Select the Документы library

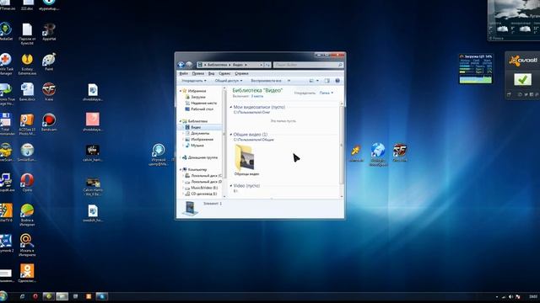pyautogui.click(x=197, y=133)
